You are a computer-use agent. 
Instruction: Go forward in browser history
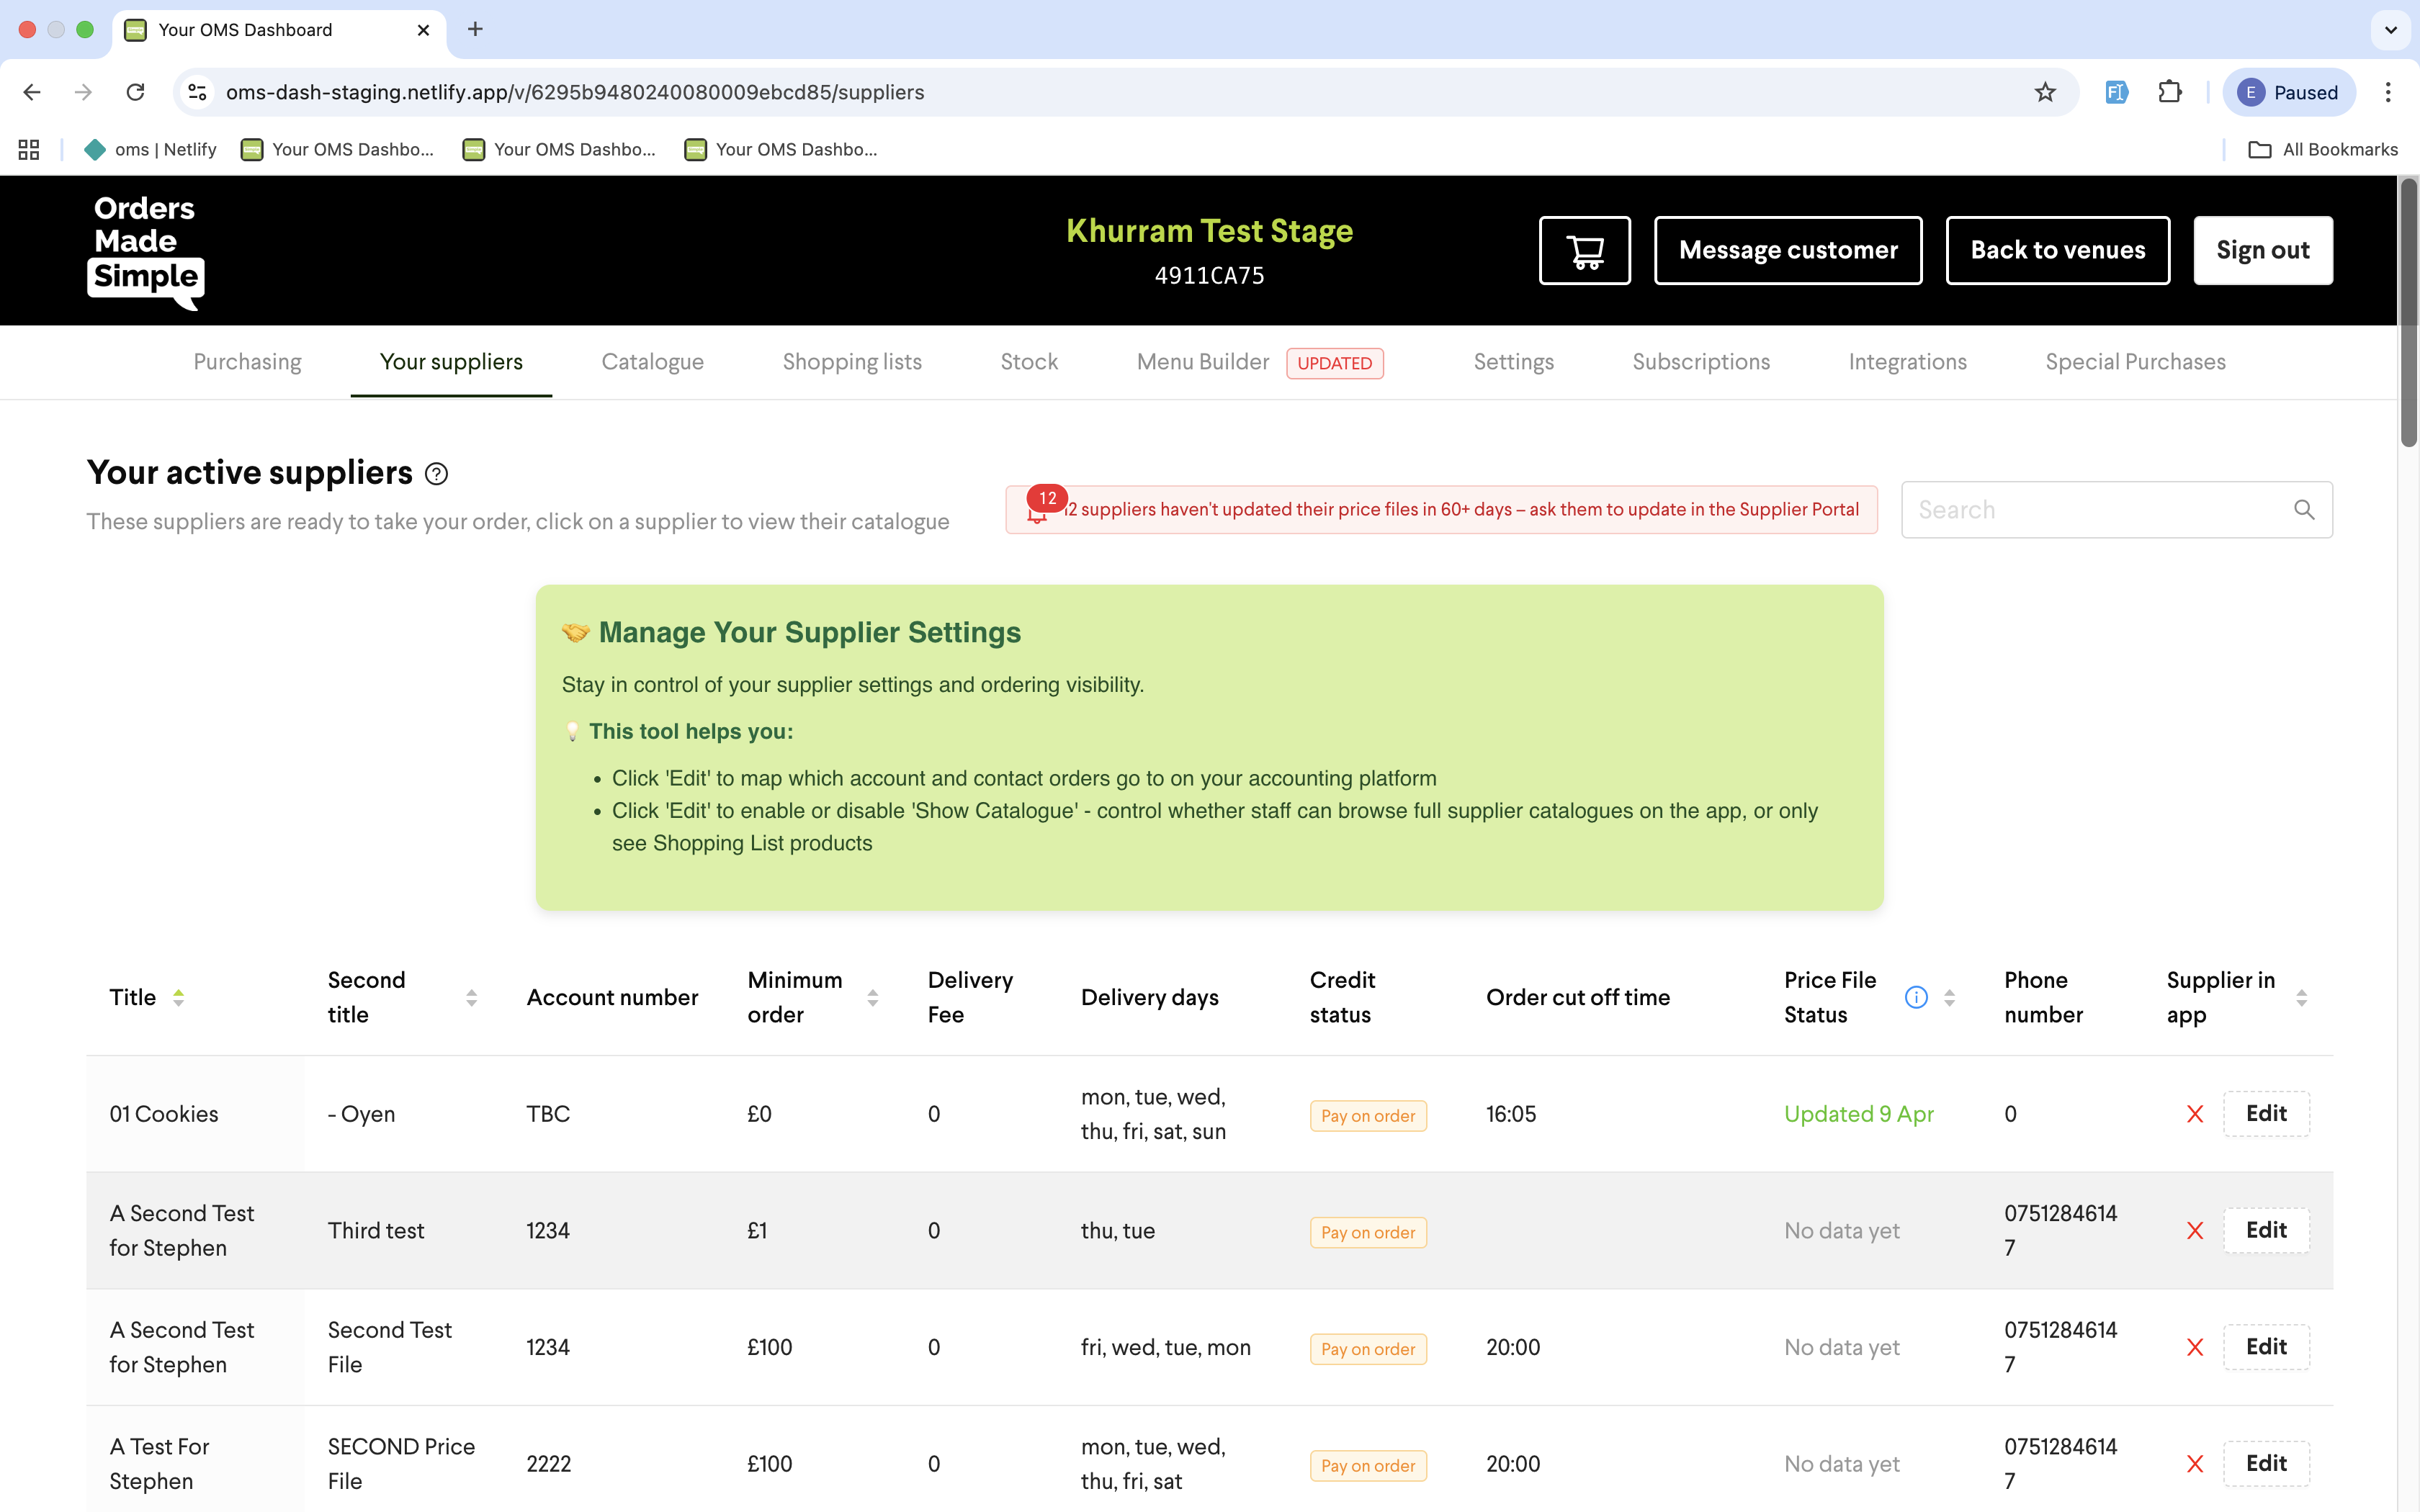83,92
